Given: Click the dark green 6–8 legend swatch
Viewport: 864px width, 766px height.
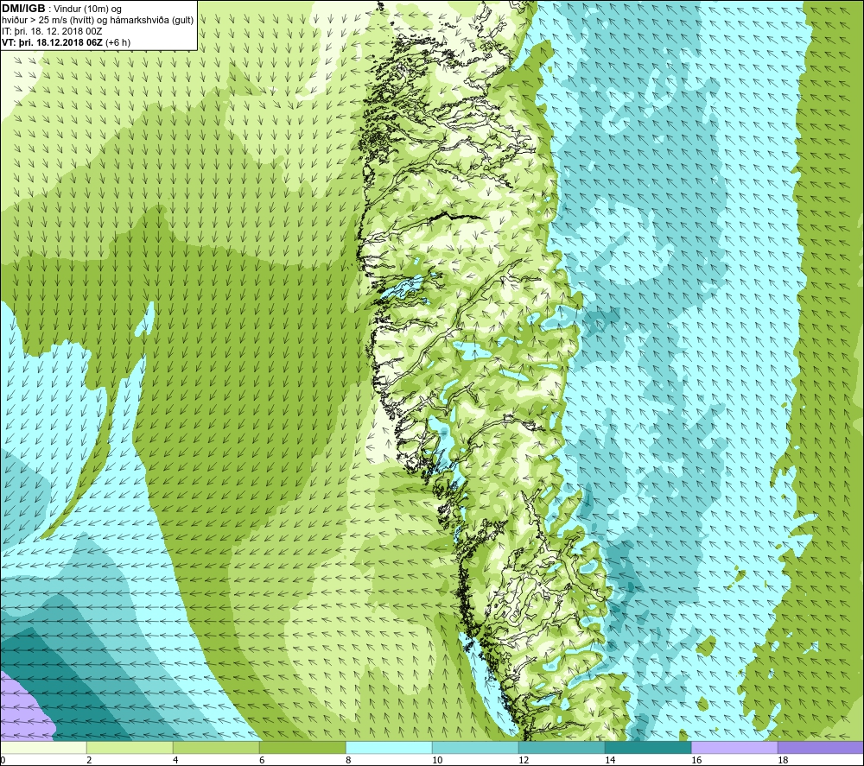Looking at the screenshot, I should [302, 747].
